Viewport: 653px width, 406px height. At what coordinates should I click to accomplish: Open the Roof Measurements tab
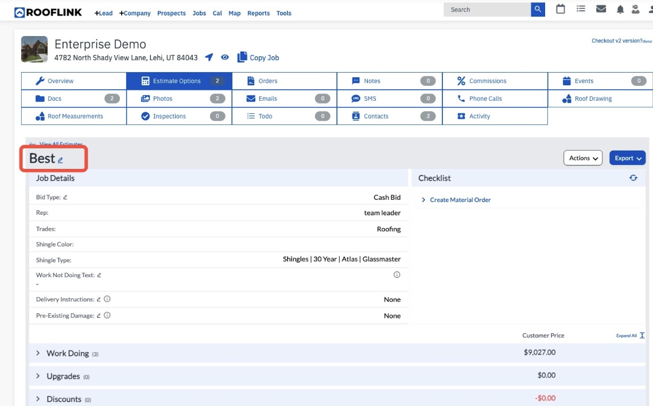tap(73, 116)
